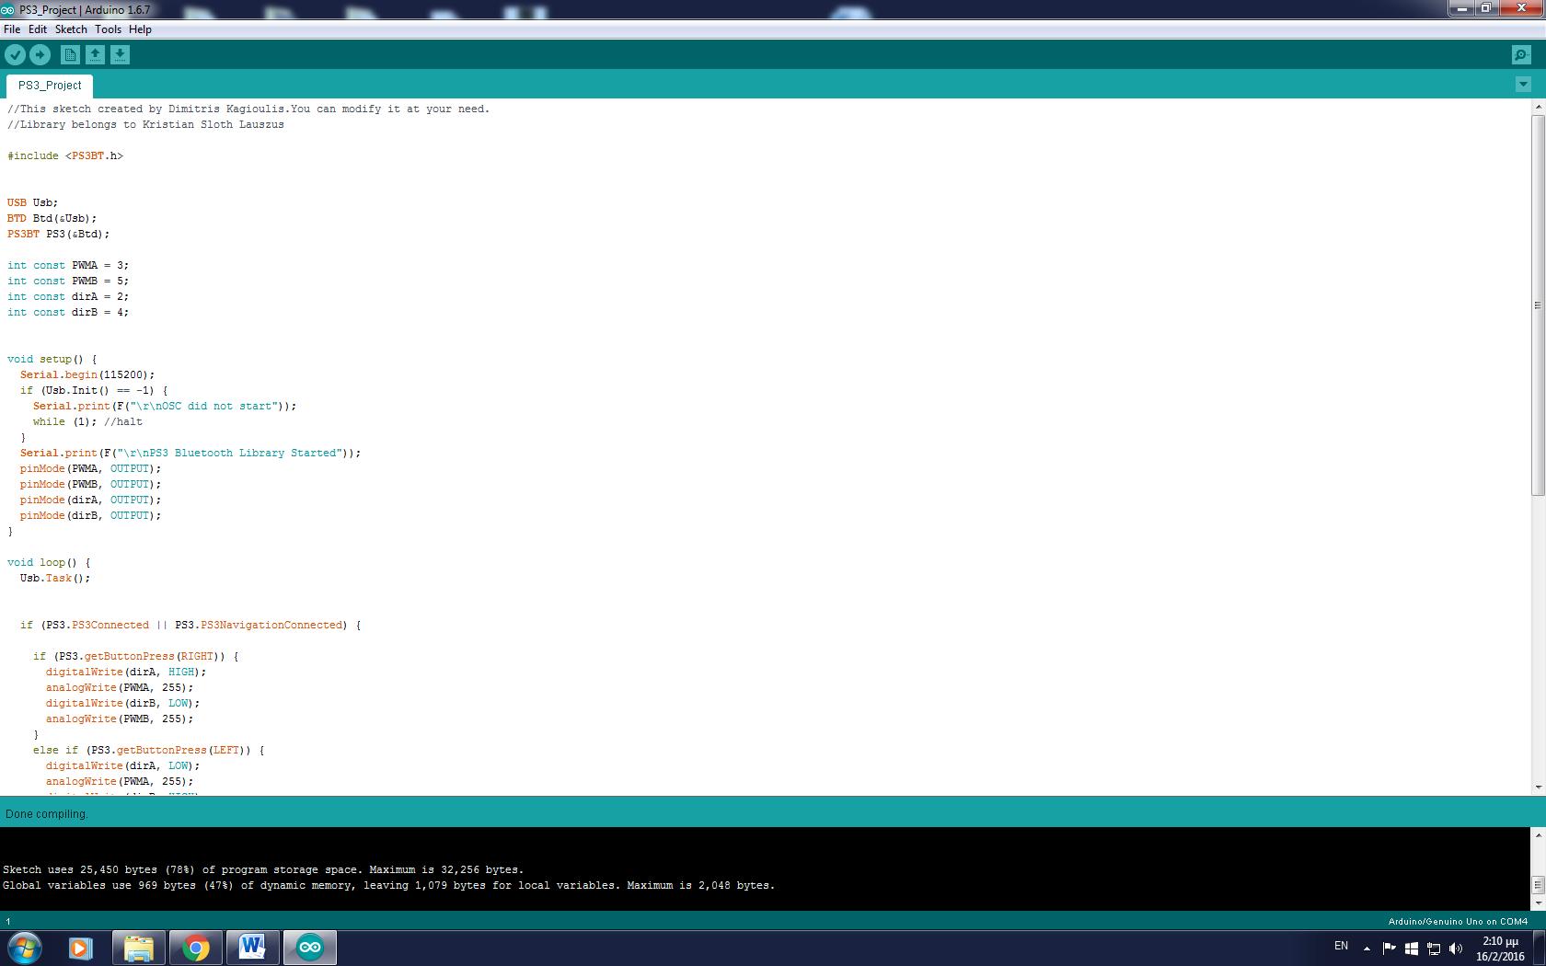Open Windows Explorer from the taskbar
Viewport: 1546px width, 966px height.
click(x=138, y=948)
